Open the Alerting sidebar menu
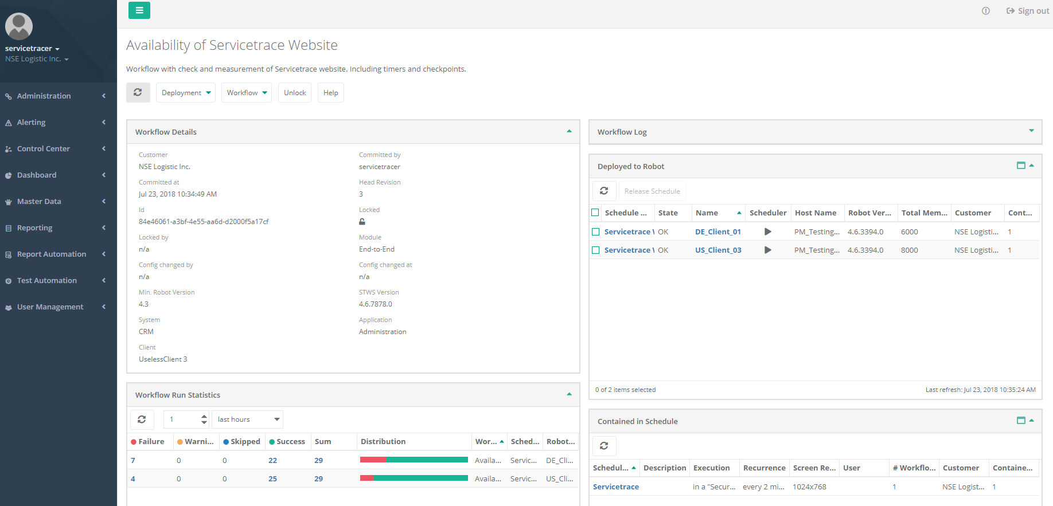Screen dimensions: 1053x506 pyautogui.click(x=58, y=122)
